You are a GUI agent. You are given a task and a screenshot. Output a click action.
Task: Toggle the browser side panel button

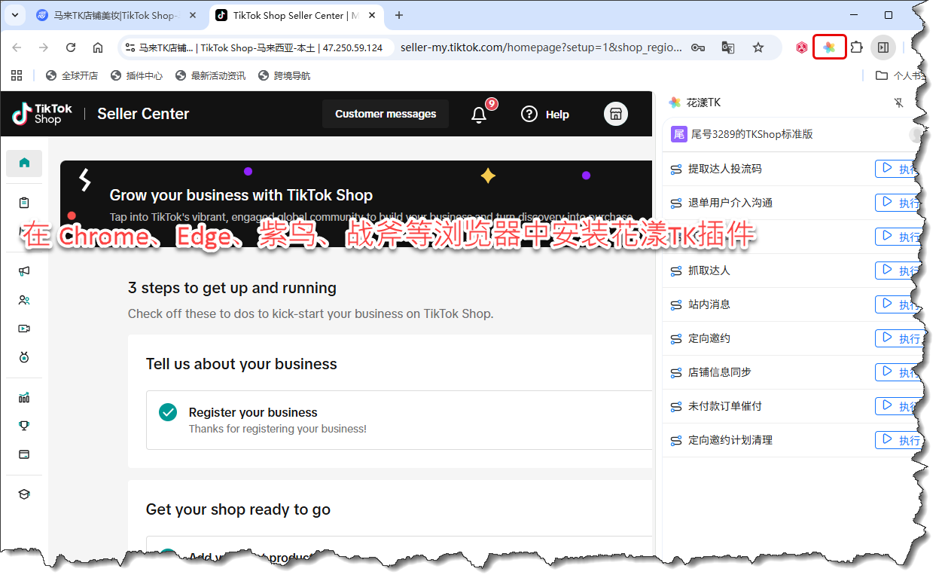click(883, 47)
